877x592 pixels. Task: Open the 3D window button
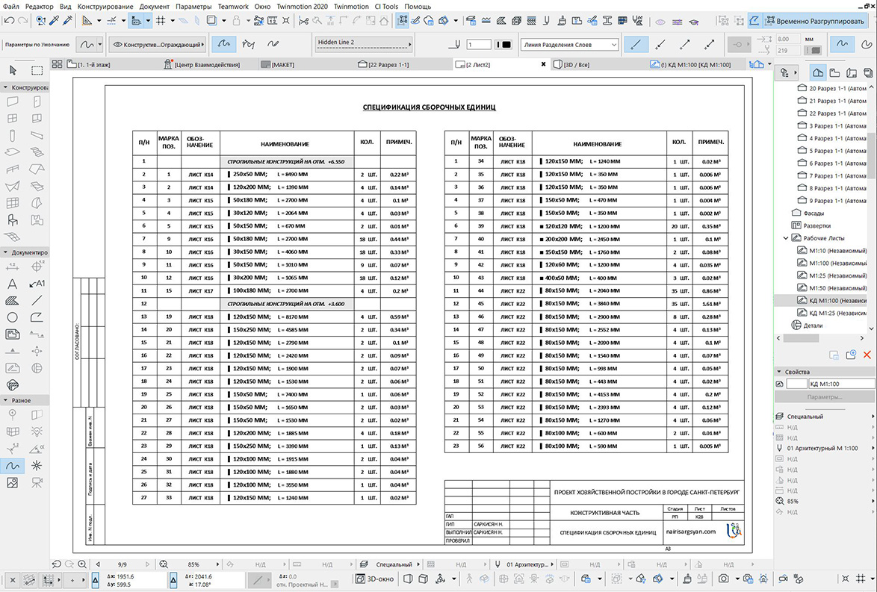375,579
